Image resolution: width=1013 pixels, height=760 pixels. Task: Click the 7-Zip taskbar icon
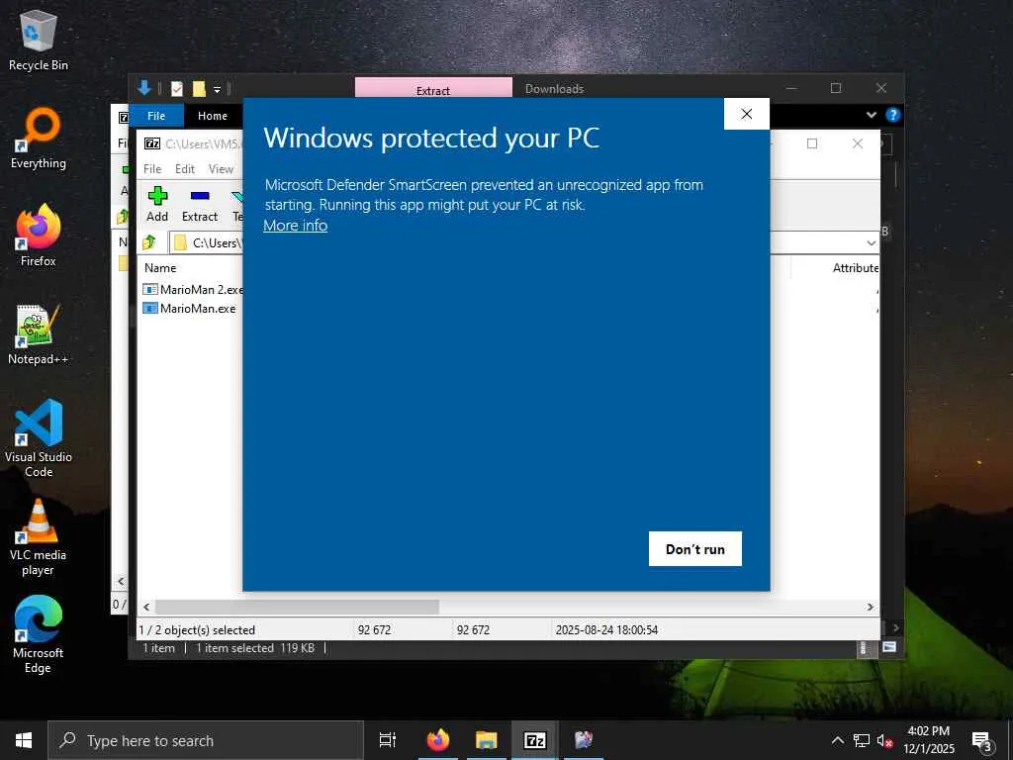535,740
